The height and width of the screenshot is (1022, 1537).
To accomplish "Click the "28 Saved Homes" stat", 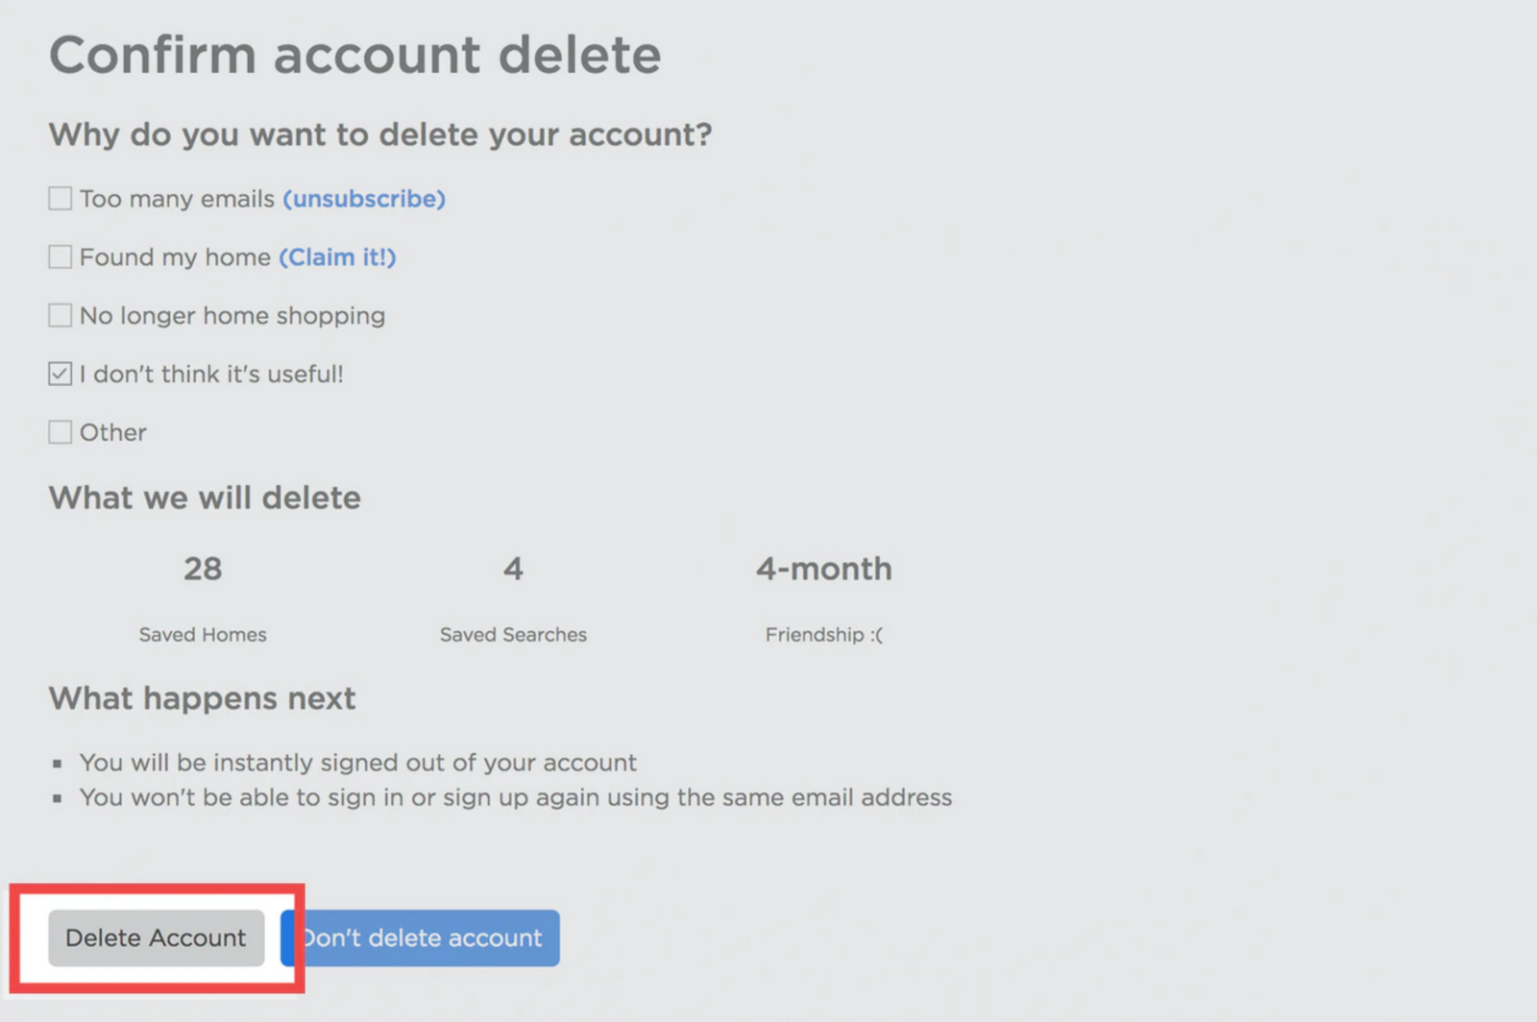I will point(203,596).
